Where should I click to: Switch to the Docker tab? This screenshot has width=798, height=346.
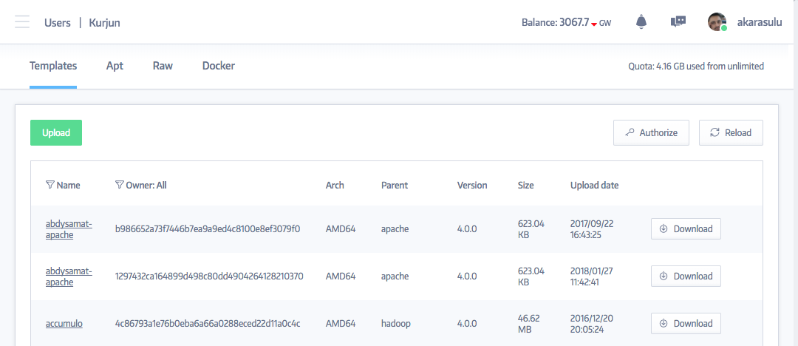[218, 66]
